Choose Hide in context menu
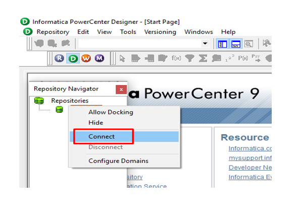The width and height of the screenshot is (301, 208). pos(96,122)
